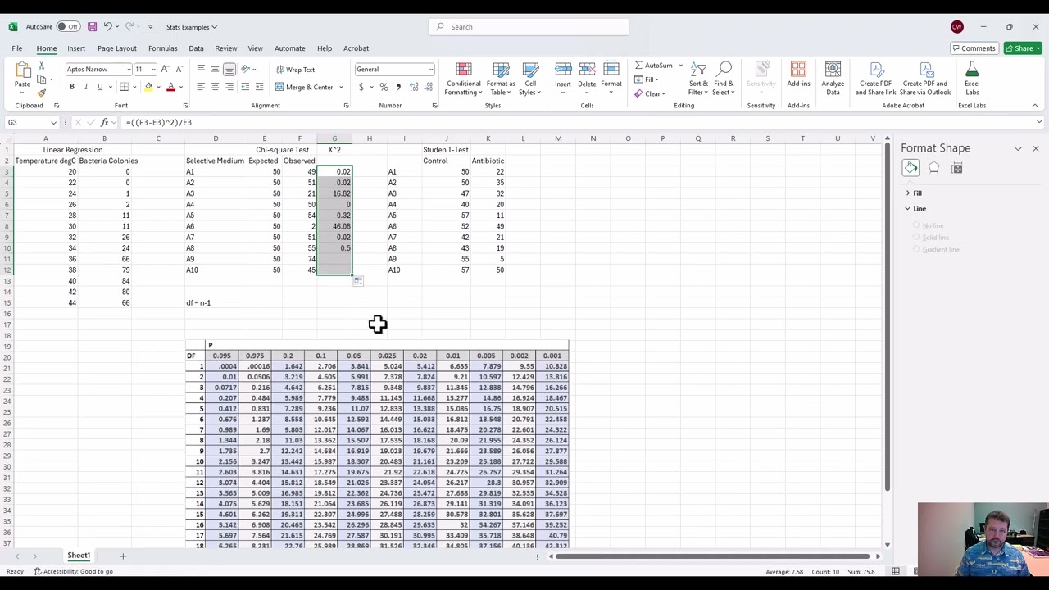Click the Wrap Text button
The image size is (1049, 590).
(295, 70)
